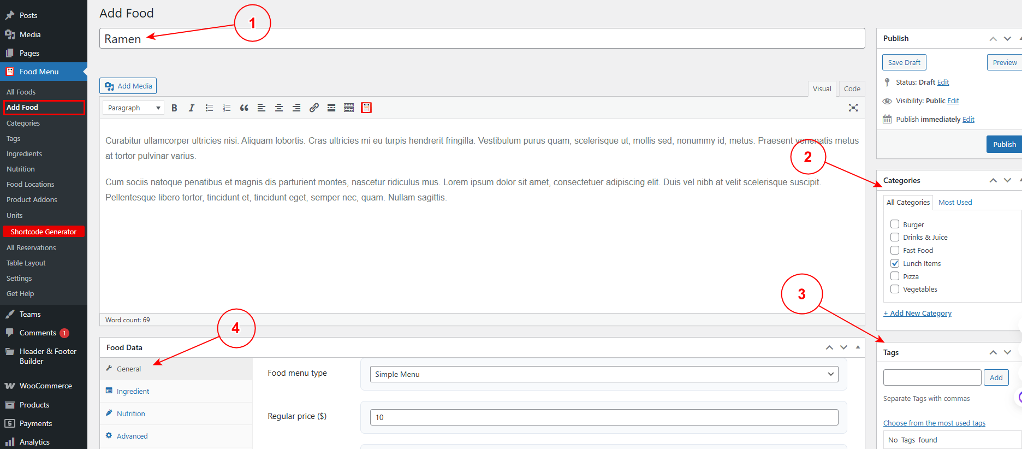Toggle bold formatting in the editor toolbar
1022x449 pixels.
pos(174,108)
